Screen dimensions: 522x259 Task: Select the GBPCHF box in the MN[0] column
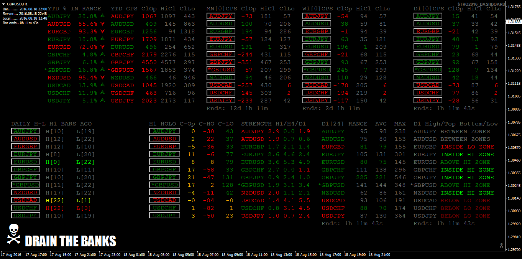[221, 54]
